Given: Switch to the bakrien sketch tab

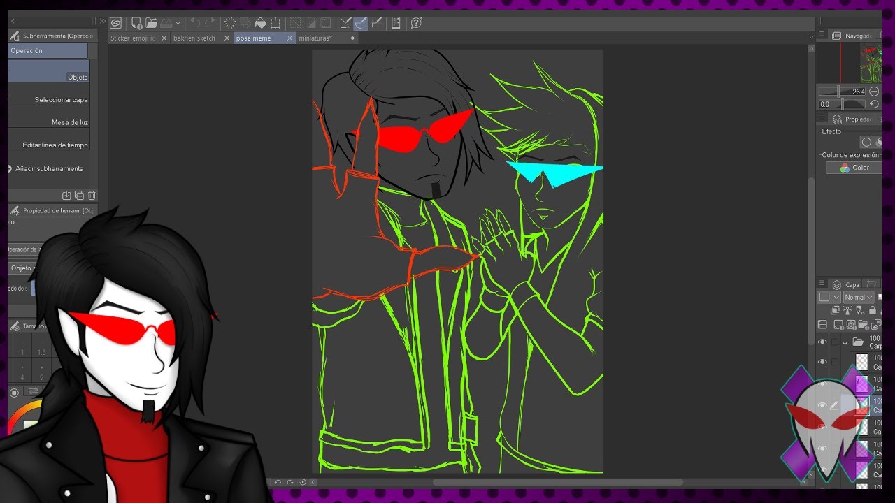Looking at the screenshot, I should click(x=194, y=38).
